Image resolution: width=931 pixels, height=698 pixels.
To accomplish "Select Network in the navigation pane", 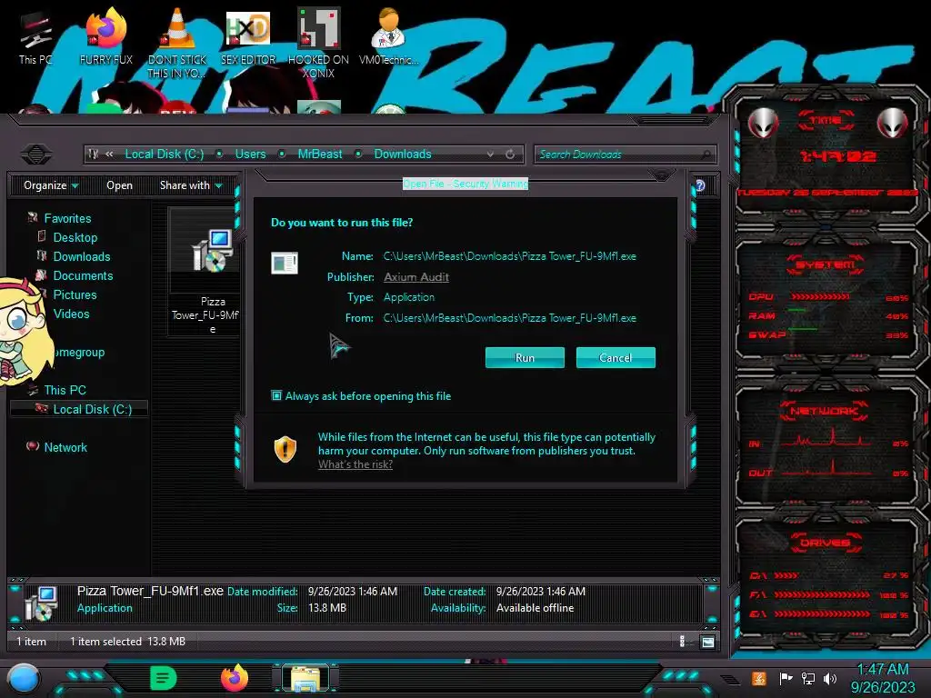I will (x=65, y=447).
